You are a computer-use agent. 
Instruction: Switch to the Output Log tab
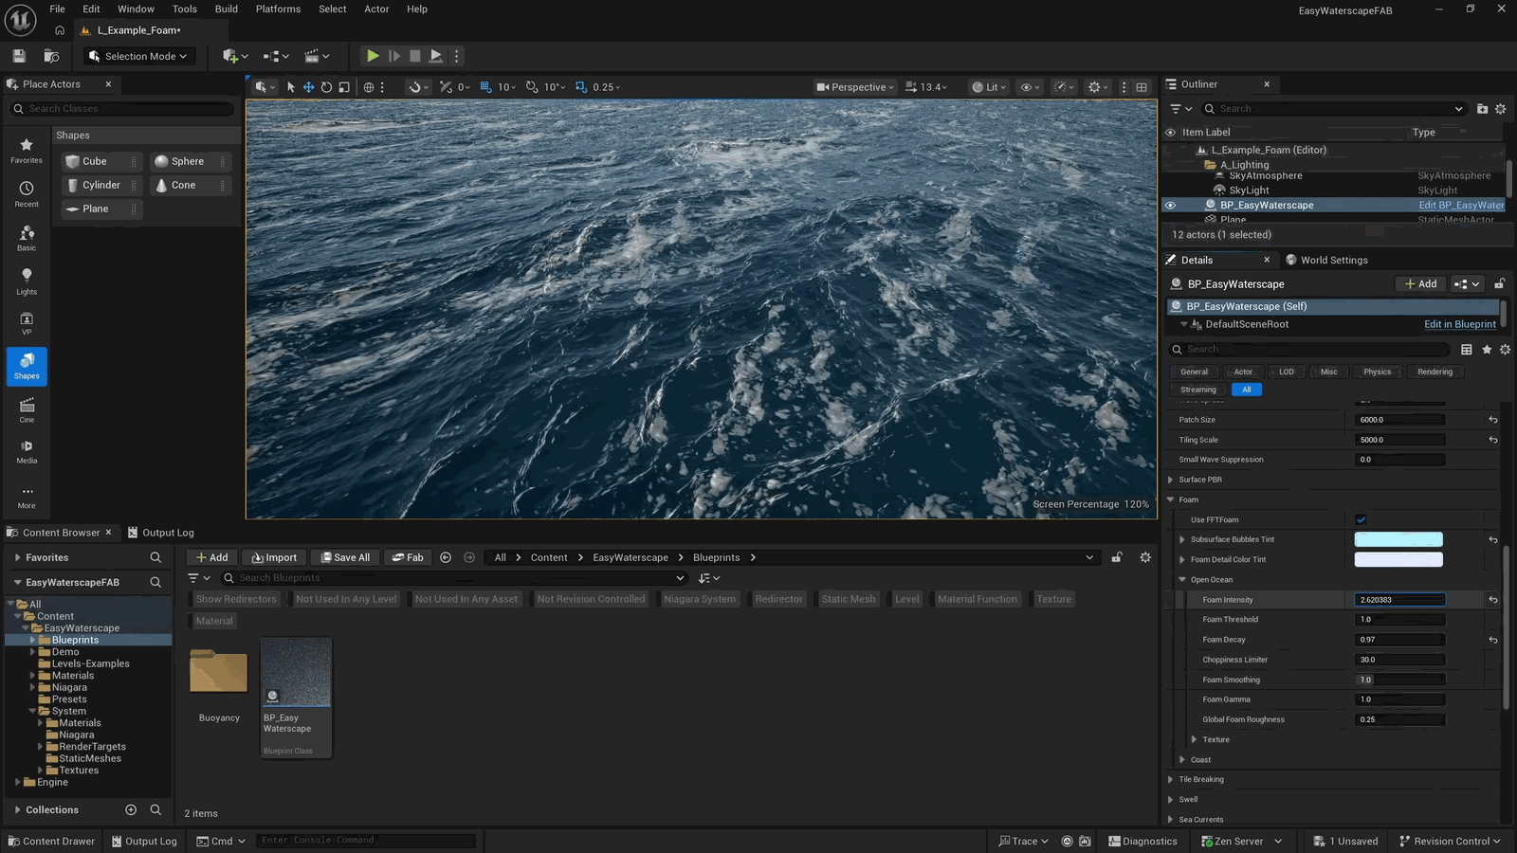tap(161, 533)
